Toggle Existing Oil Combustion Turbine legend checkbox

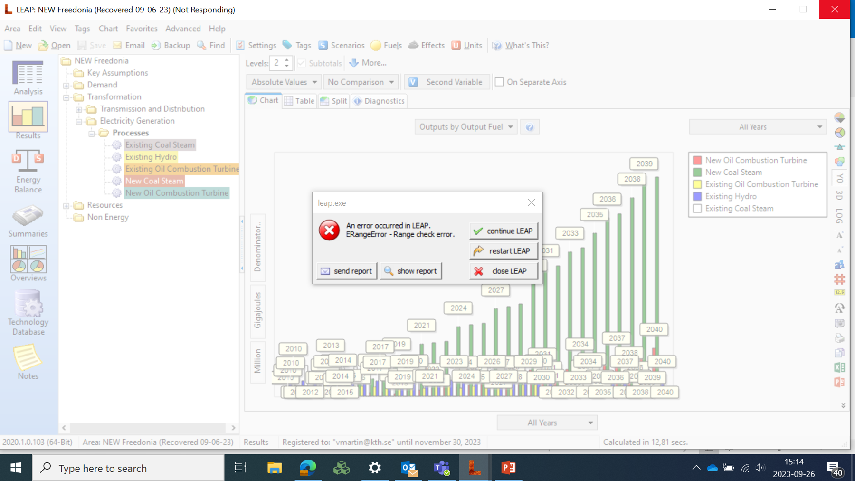point(697,184)
